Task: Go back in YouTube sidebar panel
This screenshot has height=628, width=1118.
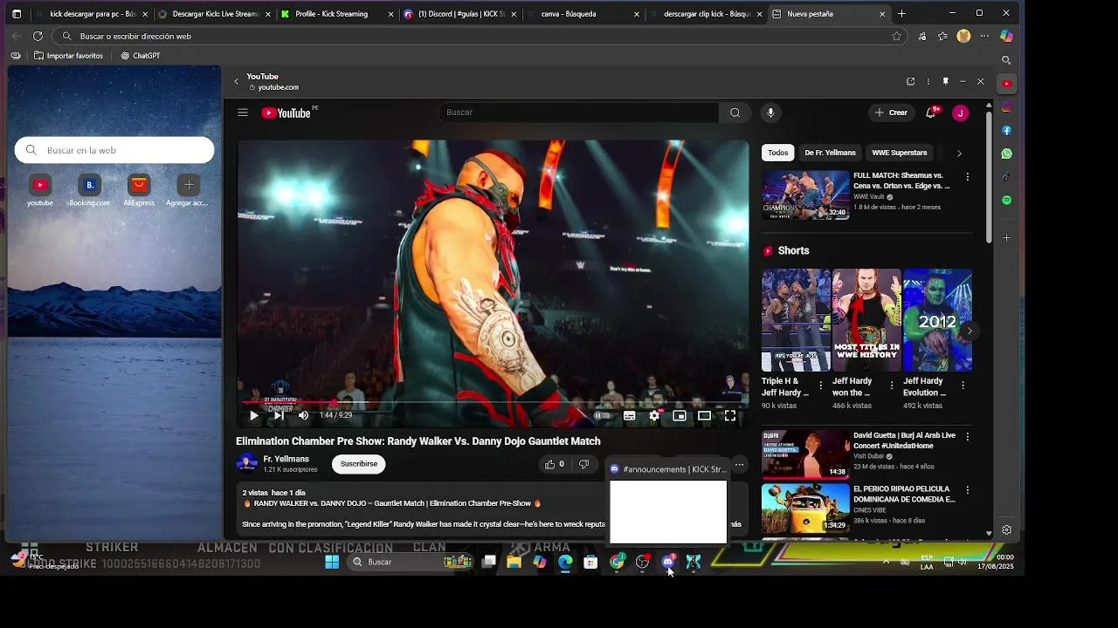Action: (236, 82)
